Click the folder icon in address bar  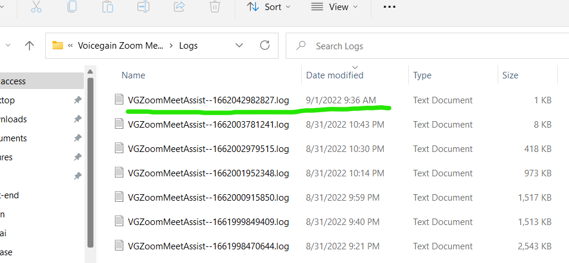pos(57,45)
